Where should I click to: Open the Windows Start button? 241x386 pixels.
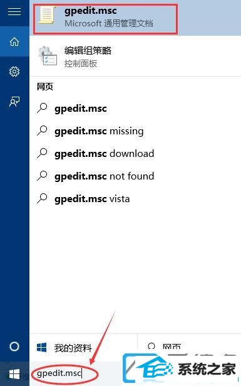coord(14,374)
